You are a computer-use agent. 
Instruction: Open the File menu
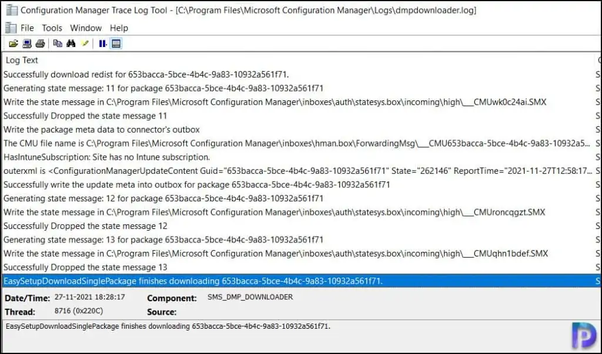[x=27, y=28]
